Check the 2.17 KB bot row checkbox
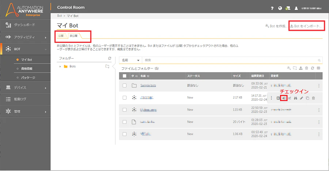The image size is (329, 171). tap(124, 98)
